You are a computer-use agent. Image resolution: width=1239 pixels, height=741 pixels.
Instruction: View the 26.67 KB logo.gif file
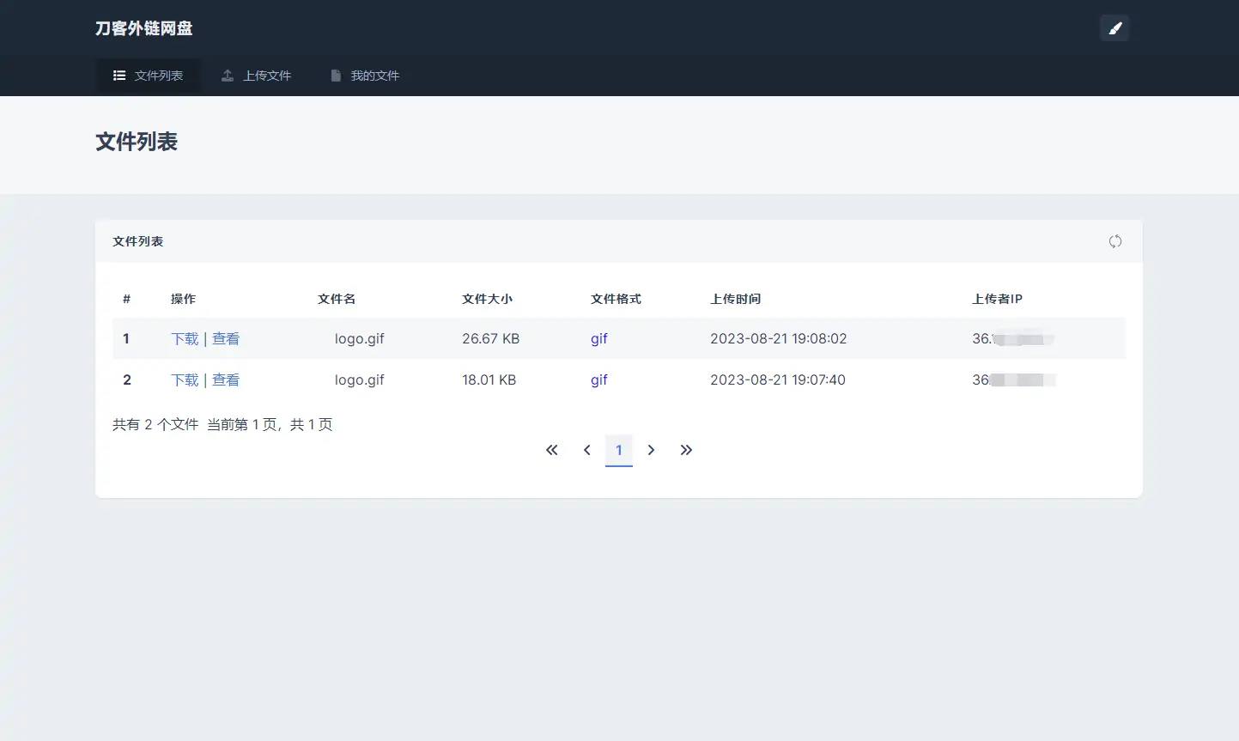[x=226, y=338]
